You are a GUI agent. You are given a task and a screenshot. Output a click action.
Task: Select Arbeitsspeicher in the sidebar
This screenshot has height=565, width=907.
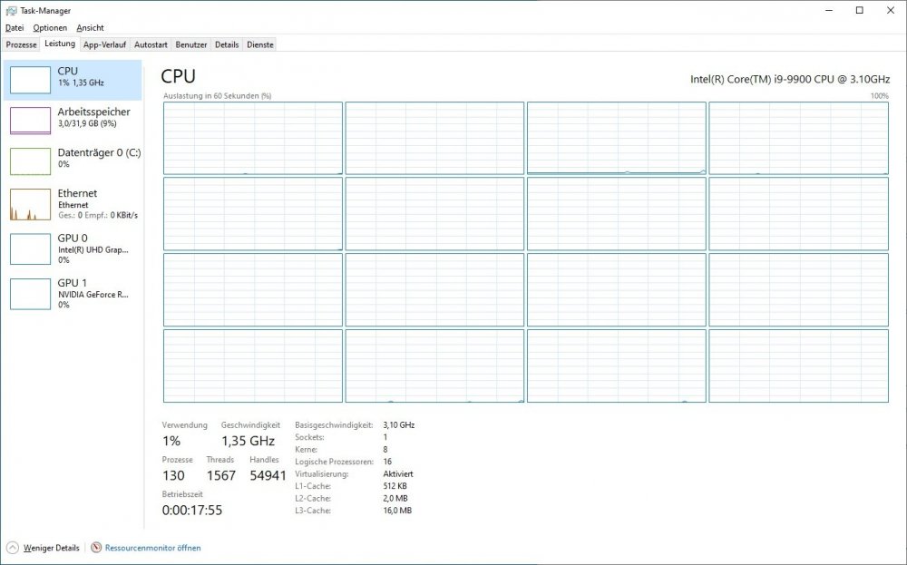pyautogui.click(x=73, y=121)
